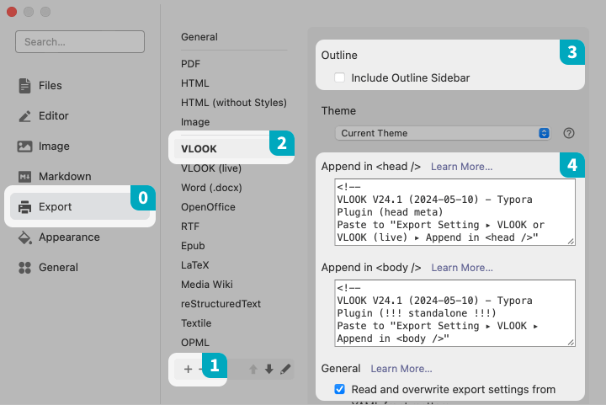Select RTF export format
The image size is (606, 405).
(190, 226)
